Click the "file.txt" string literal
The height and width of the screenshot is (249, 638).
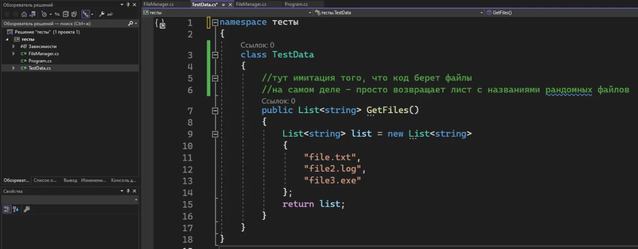[330, 157]
